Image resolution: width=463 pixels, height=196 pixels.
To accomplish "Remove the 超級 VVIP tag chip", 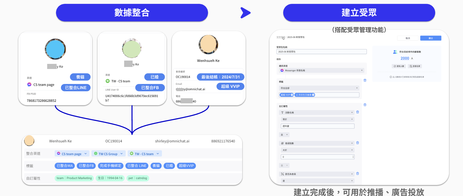I will click(x=292, y=95).
